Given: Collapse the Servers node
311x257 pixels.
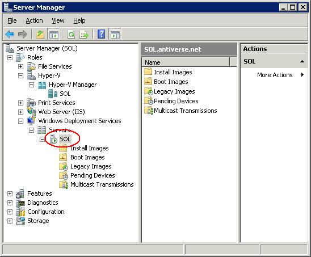Looking at the screenshot, I should tap(31, 130).
